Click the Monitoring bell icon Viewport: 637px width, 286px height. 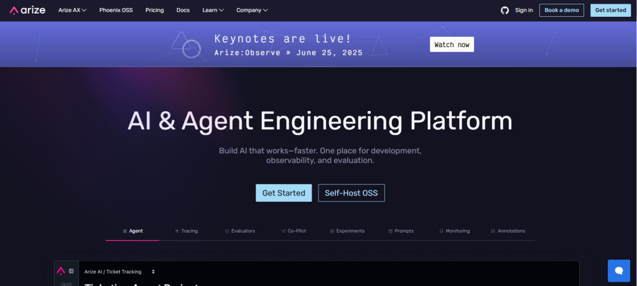coord(441,231)
